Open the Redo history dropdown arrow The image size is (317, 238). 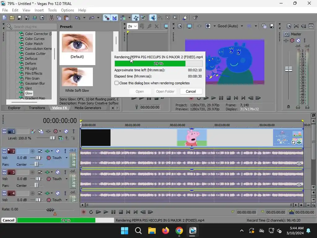[x=98, y=18]
